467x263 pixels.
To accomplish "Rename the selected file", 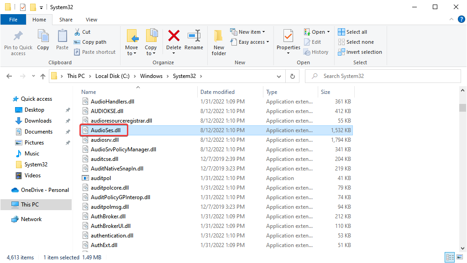I will (194, 40).
